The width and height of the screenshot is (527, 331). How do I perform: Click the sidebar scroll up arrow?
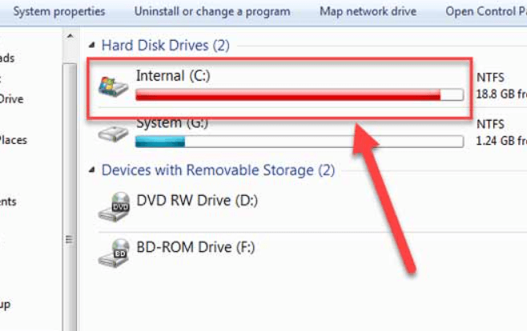(70, 36)
